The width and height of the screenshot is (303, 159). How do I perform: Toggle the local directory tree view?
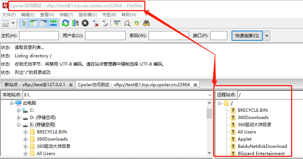tap(34, 23)
